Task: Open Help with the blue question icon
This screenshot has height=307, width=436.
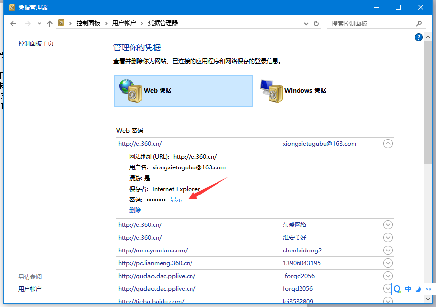Action: 418,37
